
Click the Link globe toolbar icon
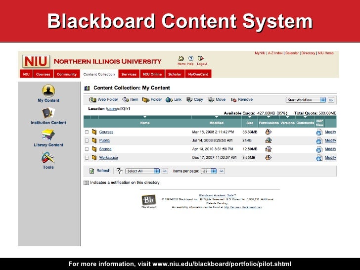tap(169, 100)
